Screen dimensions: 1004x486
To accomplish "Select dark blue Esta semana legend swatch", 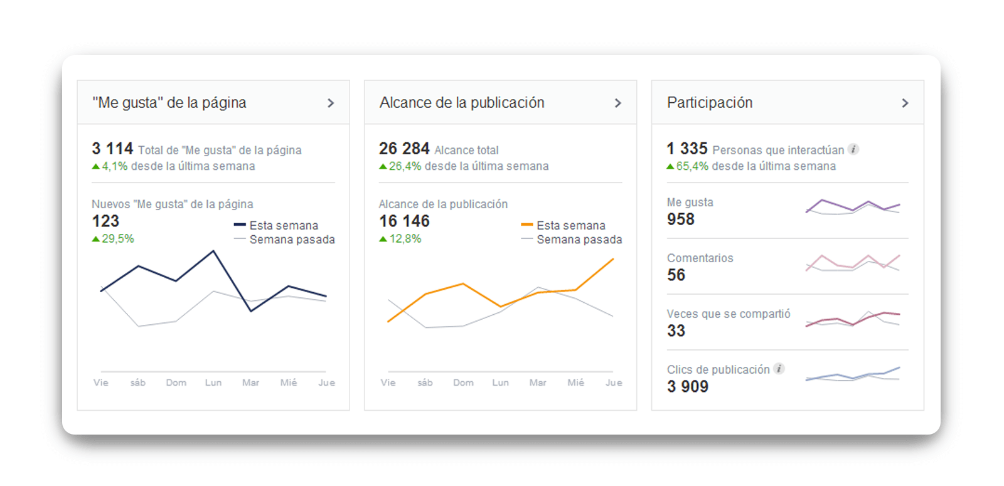I will tap(240, 225).
